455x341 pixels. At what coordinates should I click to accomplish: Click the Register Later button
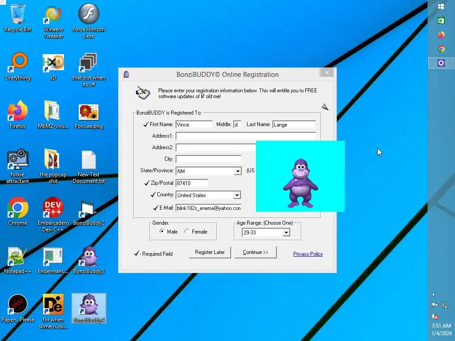coord(210,252)
